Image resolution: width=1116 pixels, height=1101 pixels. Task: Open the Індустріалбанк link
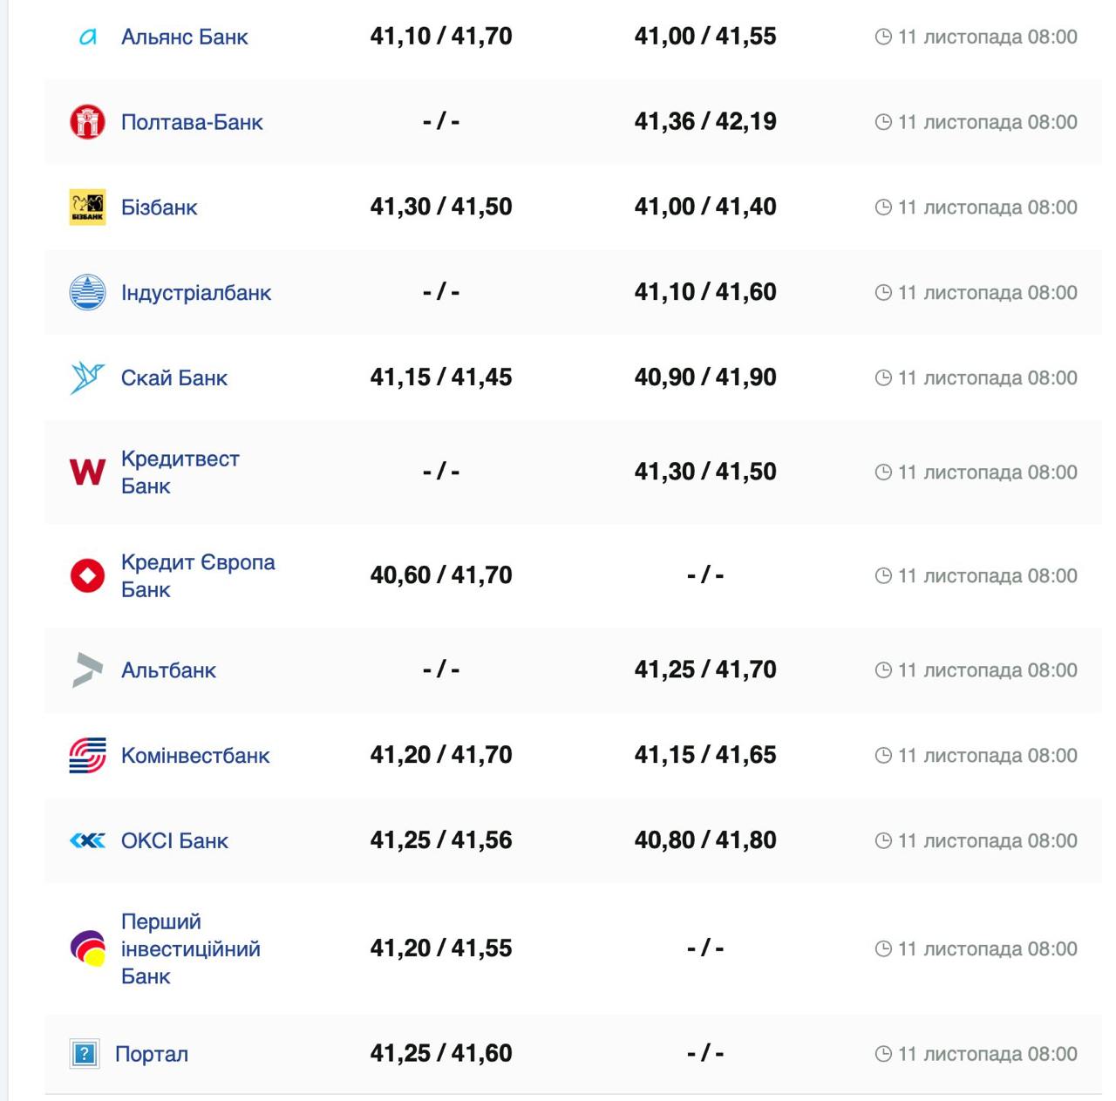click(196, 293)
